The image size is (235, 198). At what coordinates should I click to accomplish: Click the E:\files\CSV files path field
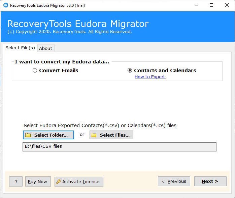[120, 147]
